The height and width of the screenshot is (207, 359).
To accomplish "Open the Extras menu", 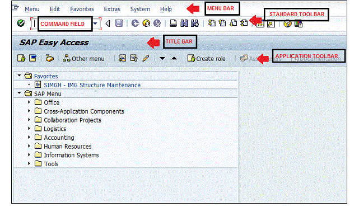I will click(112, 9).
